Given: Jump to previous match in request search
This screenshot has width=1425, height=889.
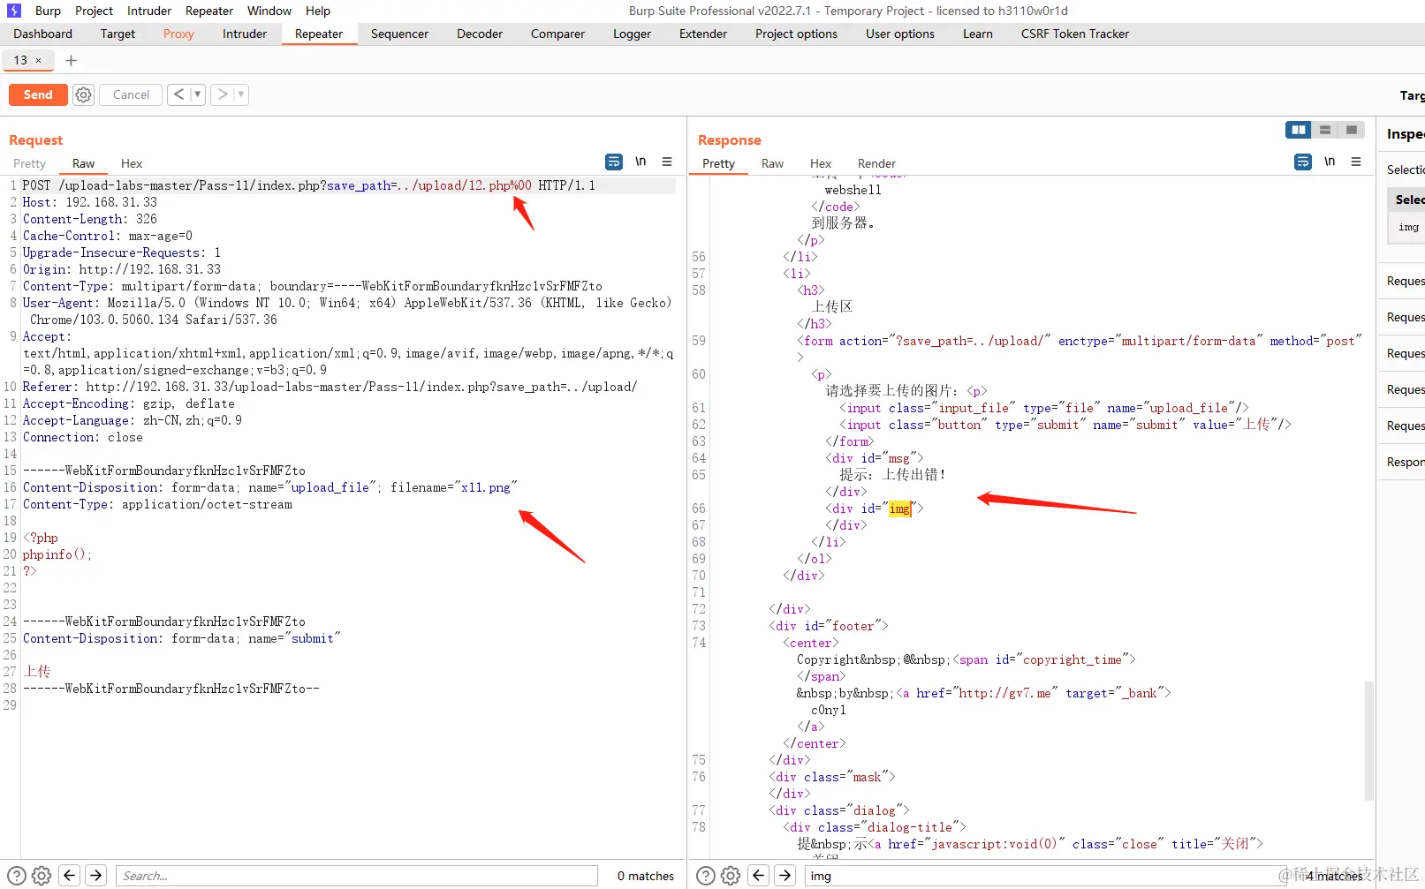Looking at the screenshot, I should click(x=70, y=876).
